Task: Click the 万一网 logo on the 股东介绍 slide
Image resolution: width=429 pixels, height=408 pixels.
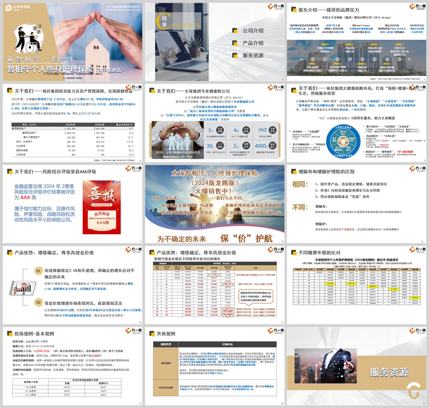Action: click(417, 6)
